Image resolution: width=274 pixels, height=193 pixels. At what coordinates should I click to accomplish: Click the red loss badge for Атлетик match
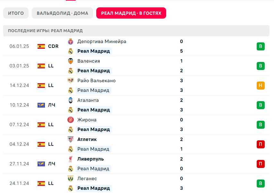pos(261,144)
